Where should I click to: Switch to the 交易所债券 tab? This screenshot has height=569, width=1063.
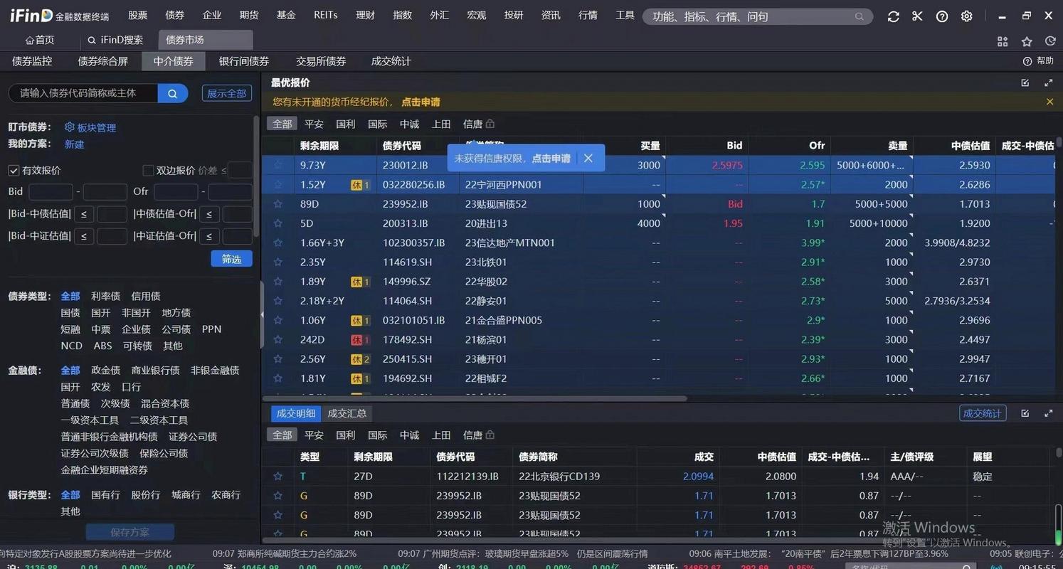(321, 61)
